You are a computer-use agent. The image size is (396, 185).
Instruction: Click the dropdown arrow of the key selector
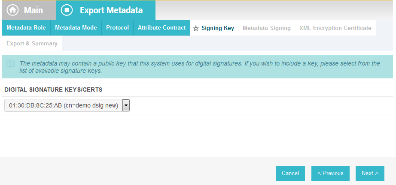pyautogui.click(x=126, y=105)
